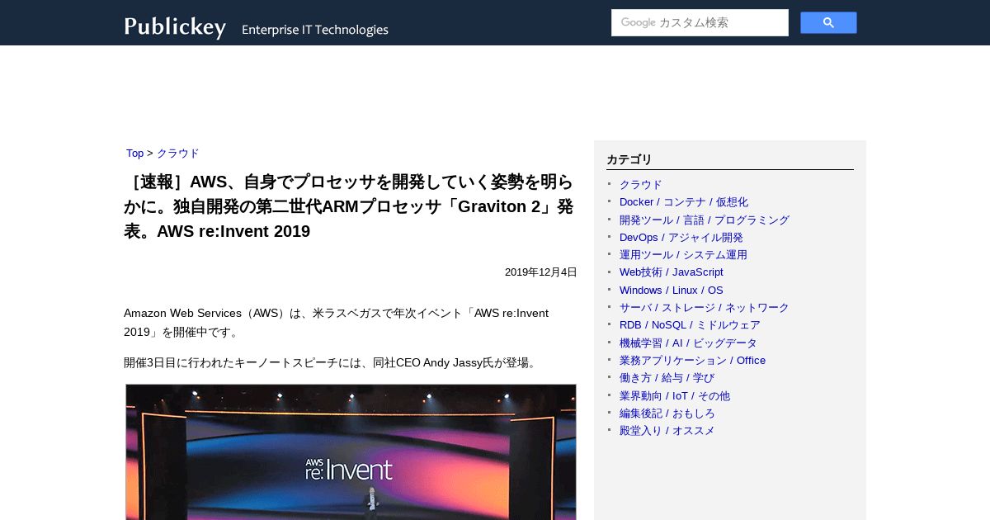Viewport: 990px width, 520px height.
Task: Open 働き方 / 給与 / 学び category
Action: [x=667, y=378]
